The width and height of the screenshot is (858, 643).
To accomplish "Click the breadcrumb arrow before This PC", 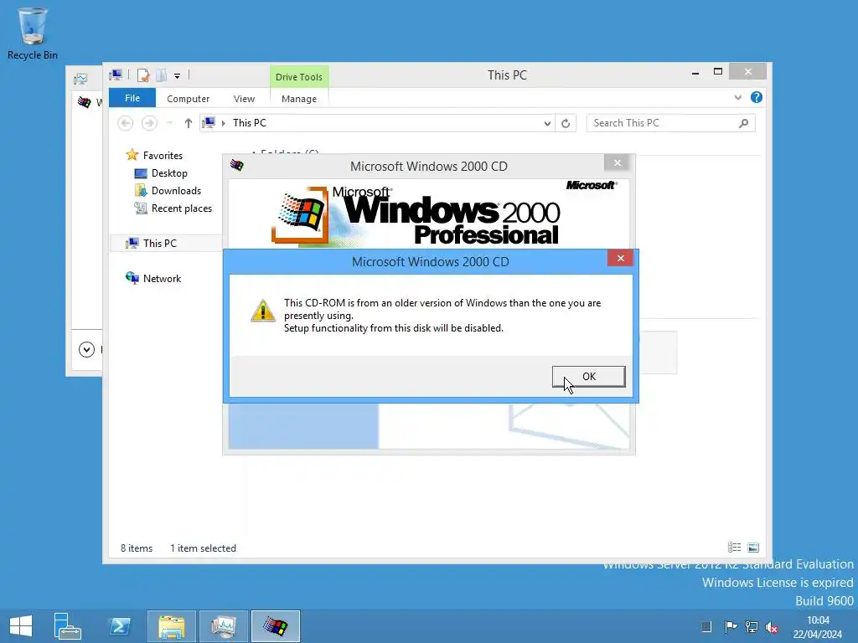I will tap(223, 124).
